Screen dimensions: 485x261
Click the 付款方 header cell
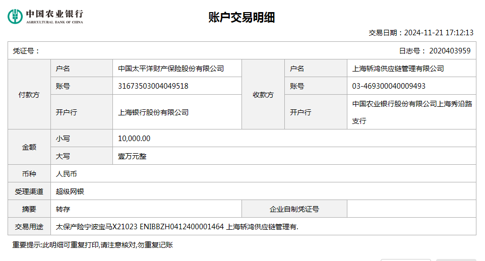tap(29, 95)
